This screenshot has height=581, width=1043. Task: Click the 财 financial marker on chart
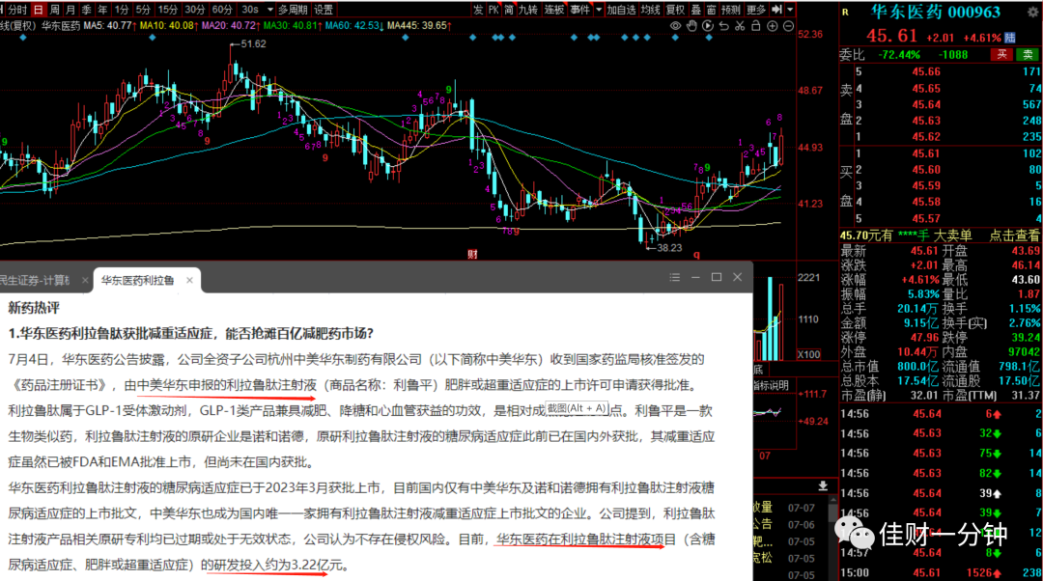coord(472,255)
